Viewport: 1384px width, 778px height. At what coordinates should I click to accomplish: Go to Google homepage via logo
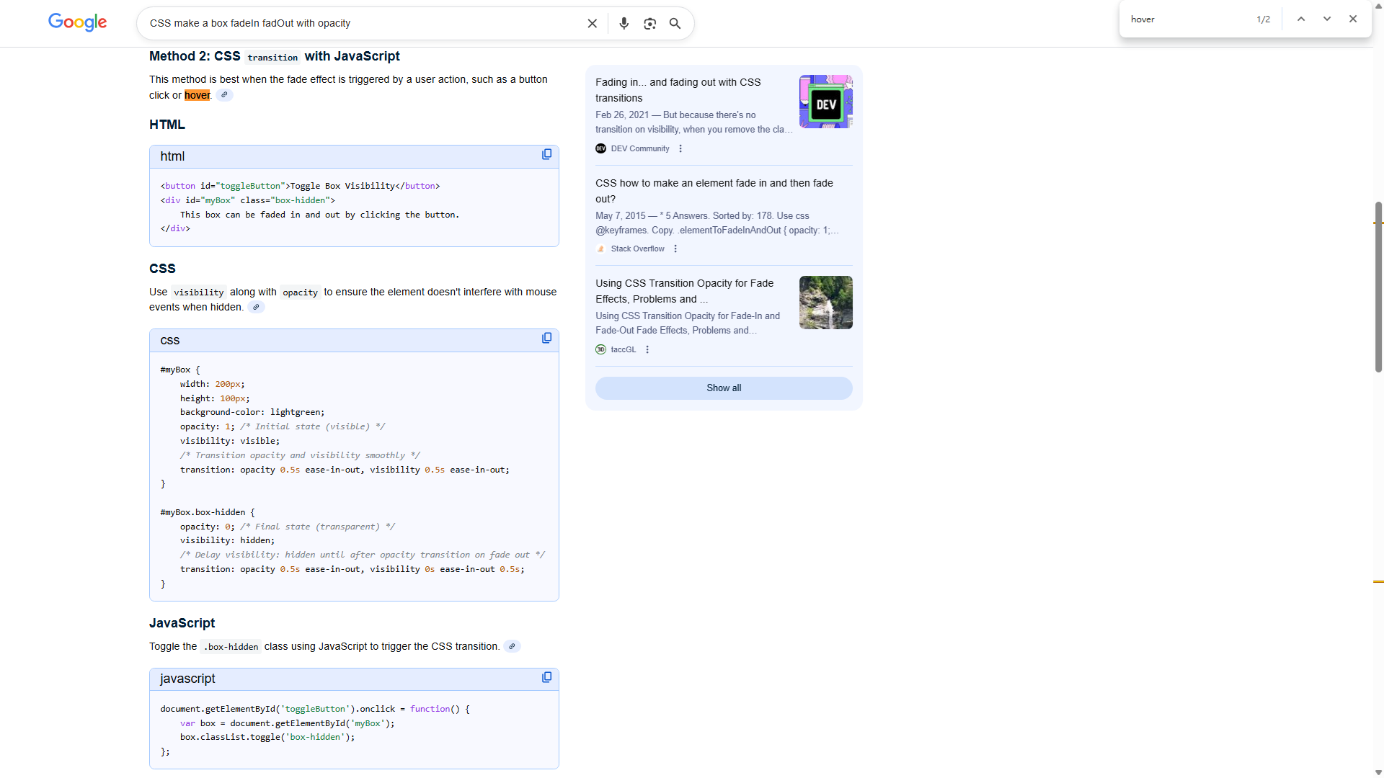pyautogui.click(x=78, y=23)
